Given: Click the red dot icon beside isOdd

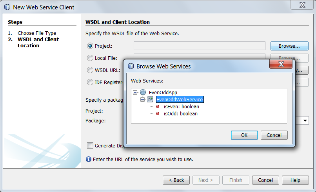Looking at the screenshot, I should [x=158, y=113].
